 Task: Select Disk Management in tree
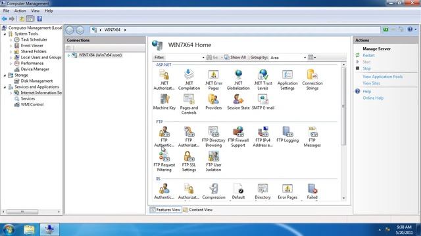(37, 81)
